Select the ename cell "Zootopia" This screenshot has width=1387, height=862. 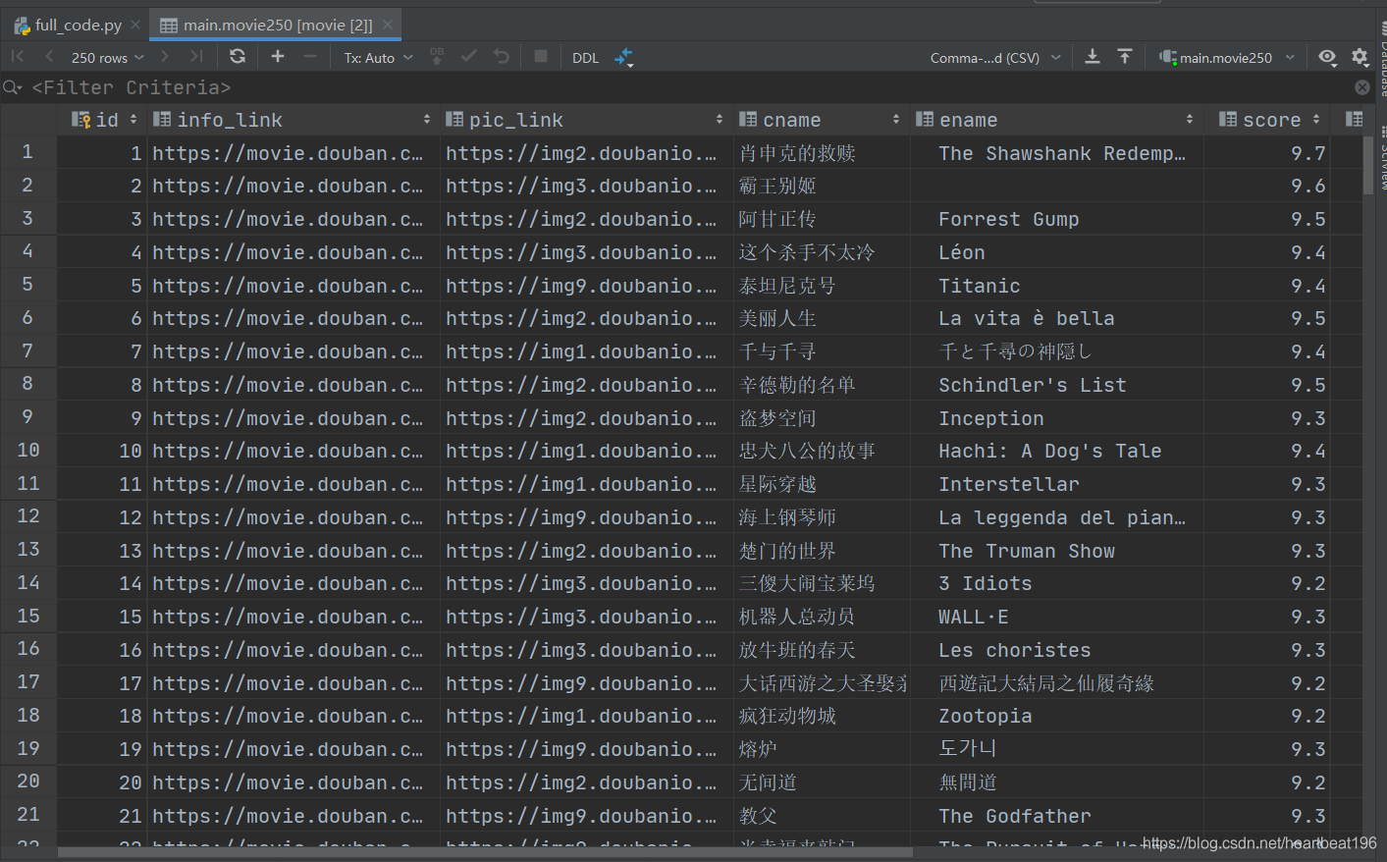[x=1057, y=716]
